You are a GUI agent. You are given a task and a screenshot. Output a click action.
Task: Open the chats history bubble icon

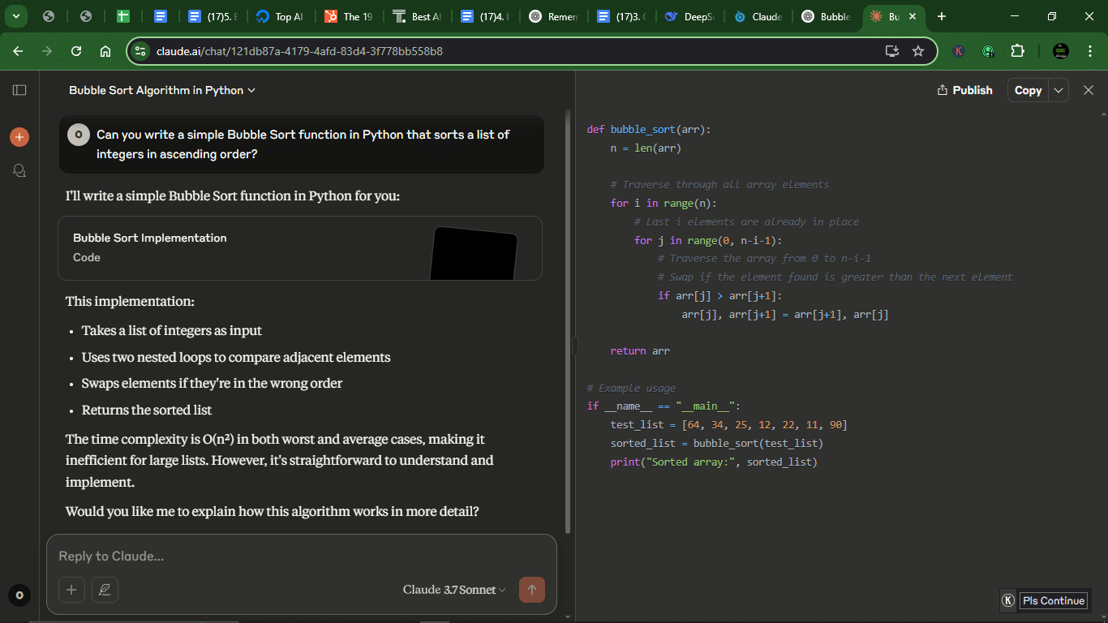click(x=19, y=170)
